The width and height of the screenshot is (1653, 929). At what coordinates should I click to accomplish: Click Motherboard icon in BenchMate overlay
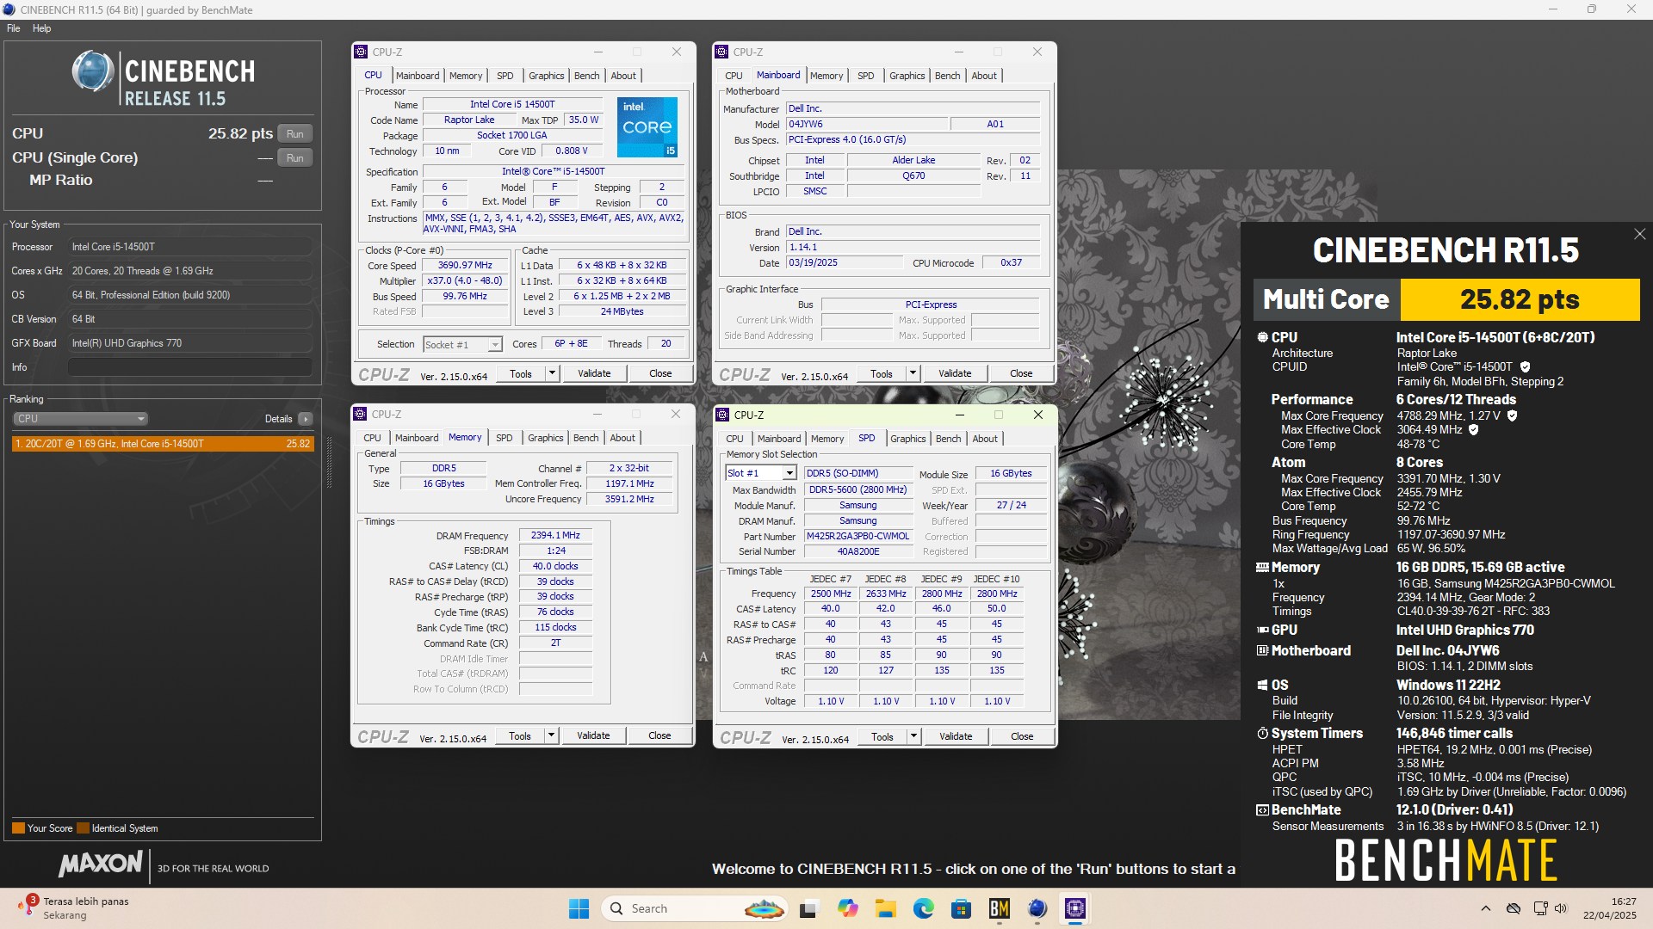1262,650
